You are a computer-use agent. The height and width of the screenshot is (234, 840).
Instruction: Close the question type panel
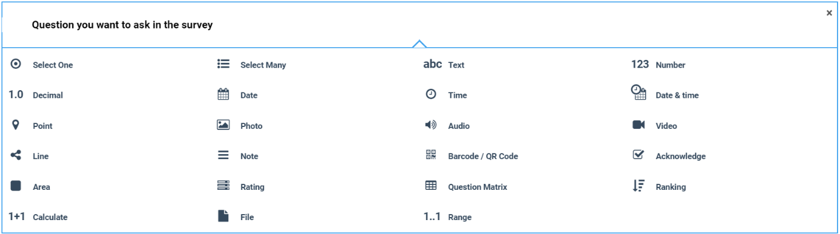click(x=829, y=13)
